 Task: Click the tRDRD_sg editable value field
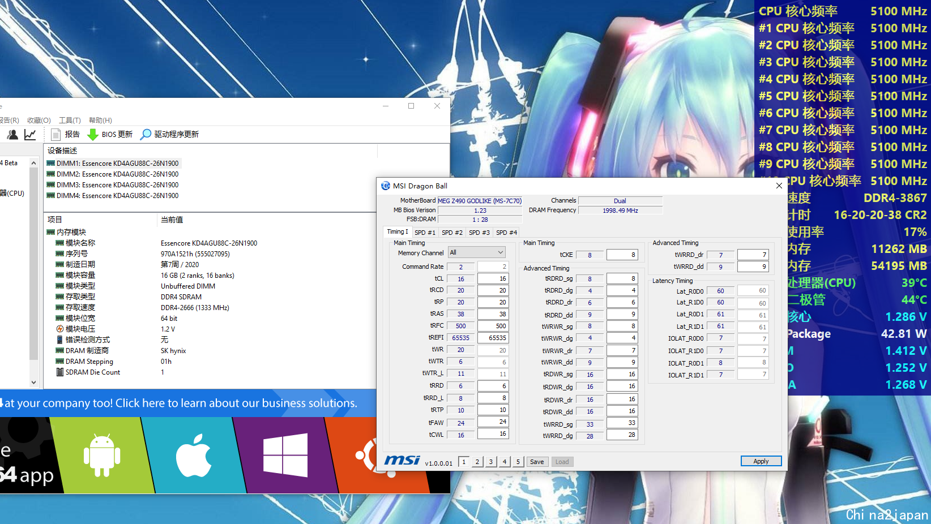(622, 278)
